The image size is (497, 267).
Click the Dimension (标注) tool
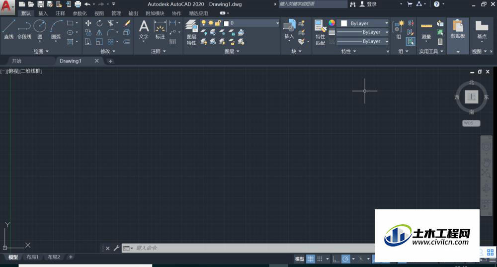point(160,29)
